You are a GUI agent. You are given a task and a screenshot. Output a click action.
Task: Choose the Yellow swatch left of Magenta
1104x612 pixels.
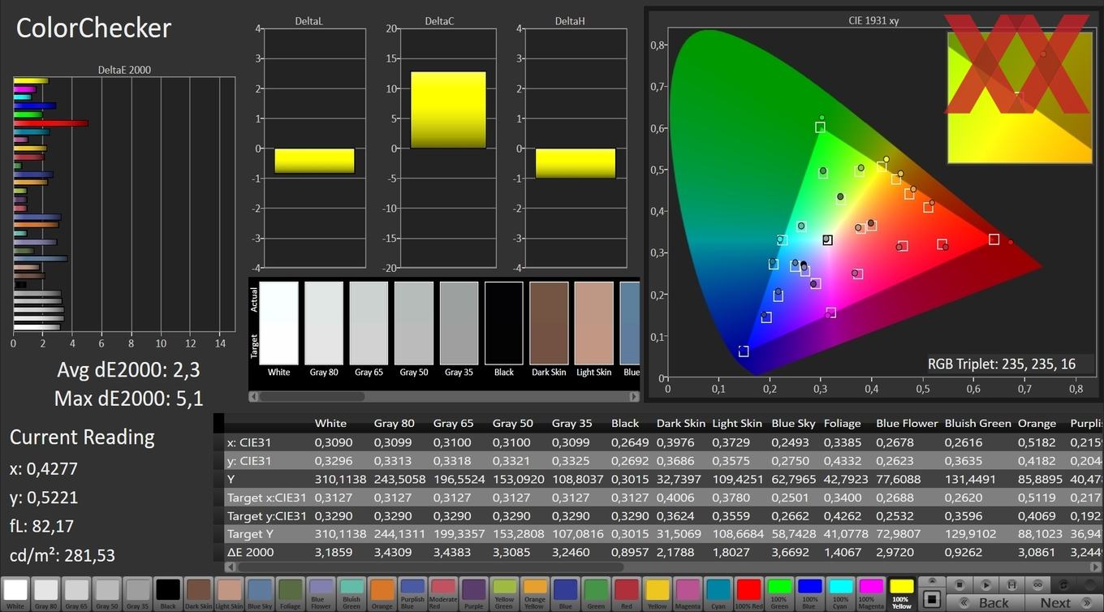point(657,593)
